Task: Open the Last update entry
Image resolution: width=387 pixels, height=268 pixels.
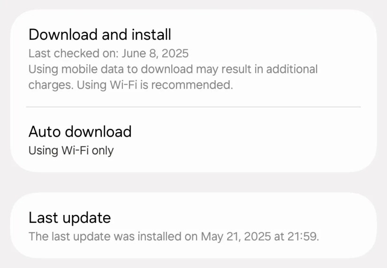Action: tap(193, 225)
